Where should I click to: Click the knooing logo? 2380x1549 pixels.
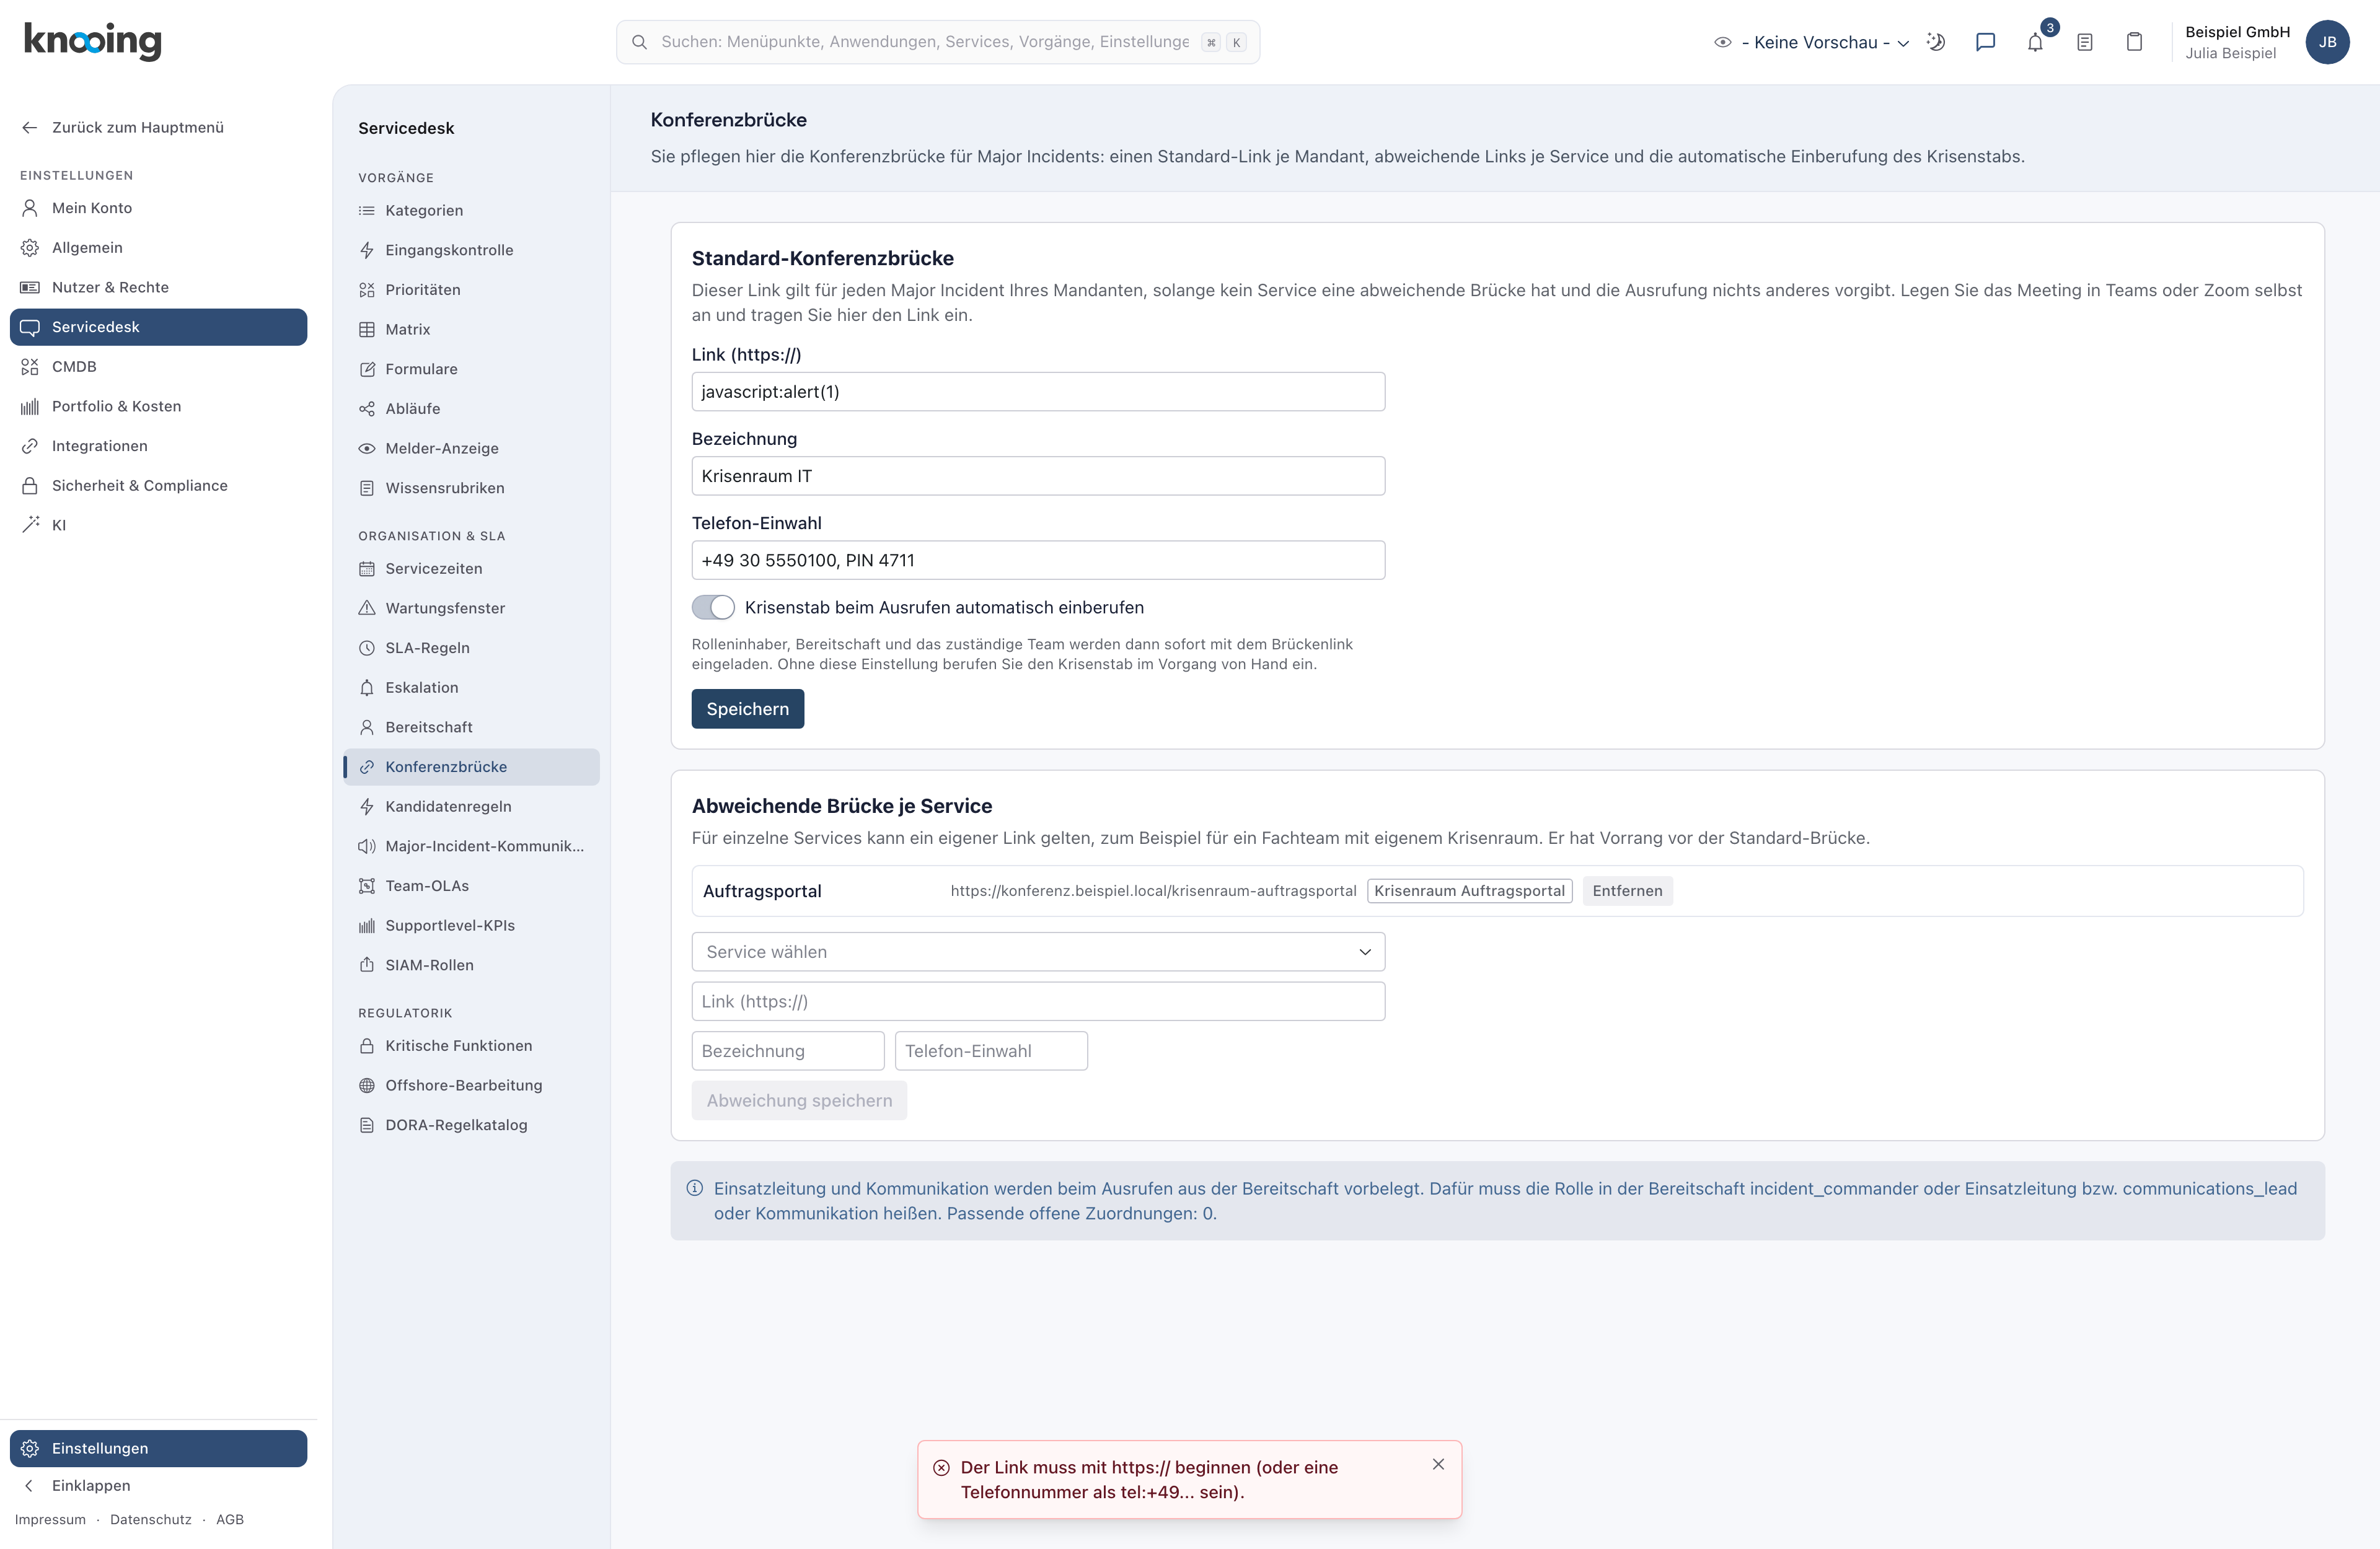pos(92,41)
